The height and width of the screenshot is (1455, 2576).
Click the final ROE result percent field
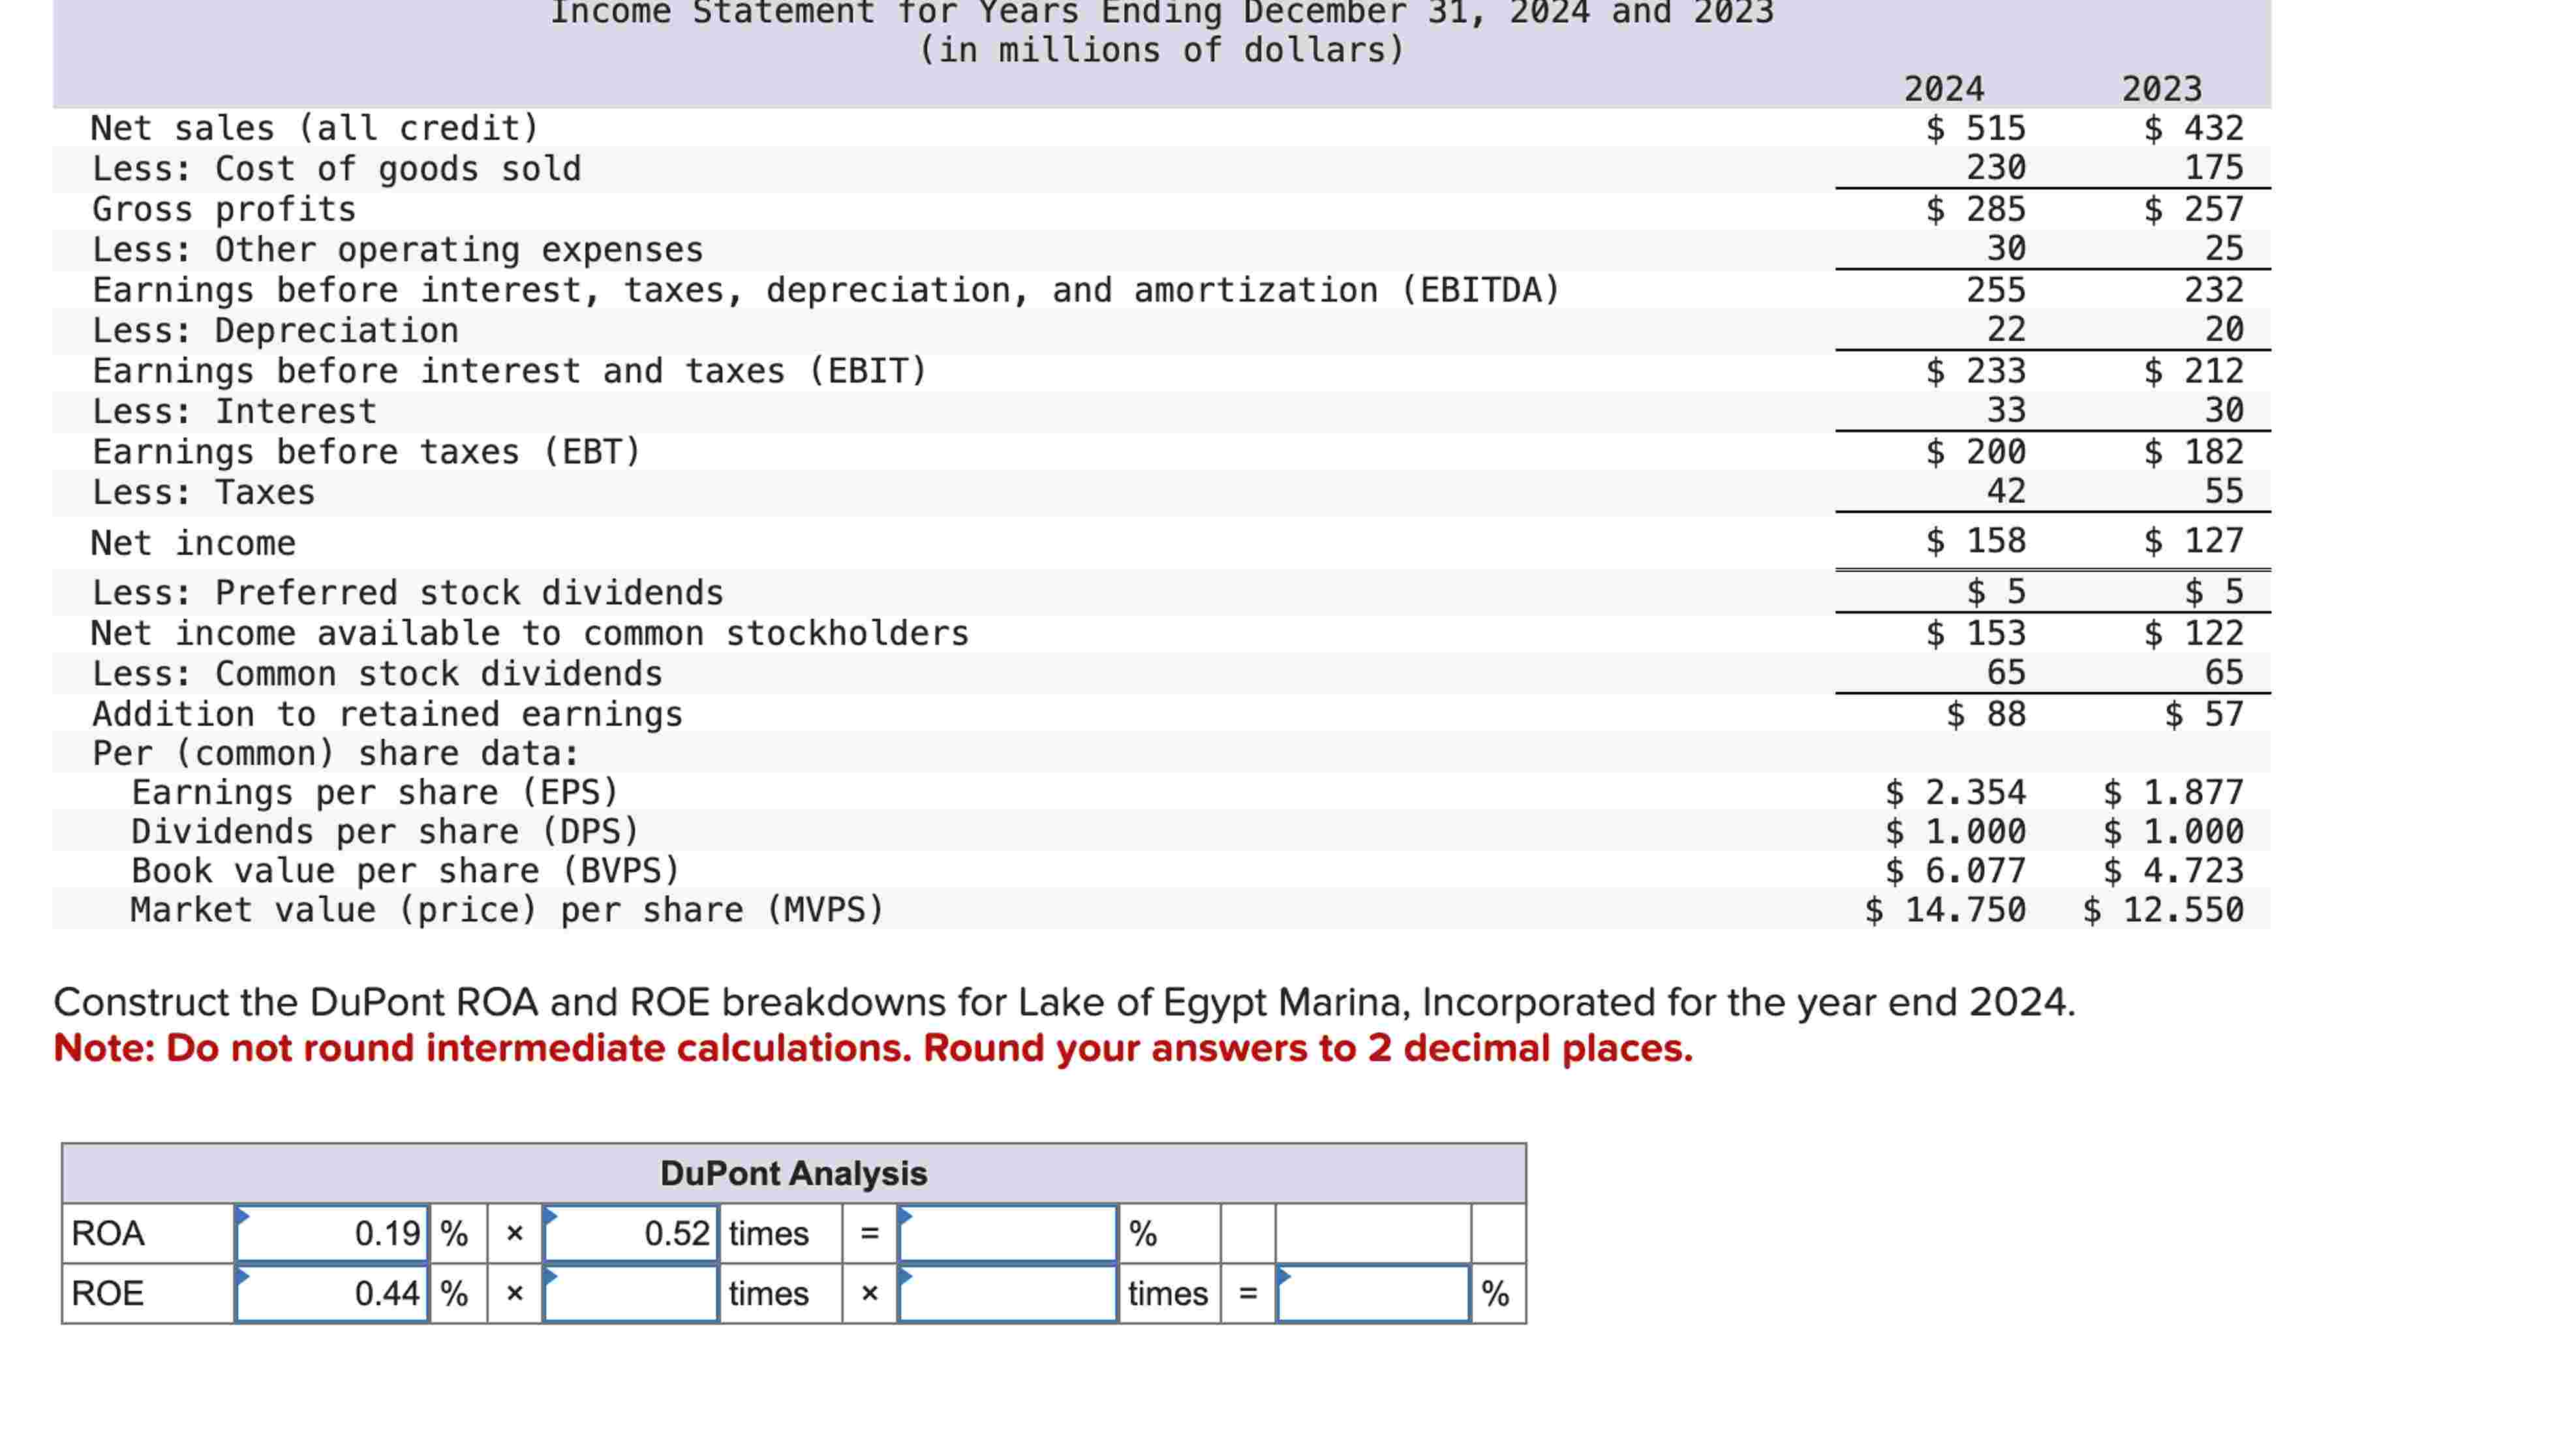click(1373, 1293)
